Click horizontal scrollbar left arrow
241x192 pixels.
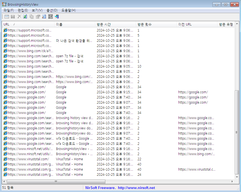(x=4, y=181)
